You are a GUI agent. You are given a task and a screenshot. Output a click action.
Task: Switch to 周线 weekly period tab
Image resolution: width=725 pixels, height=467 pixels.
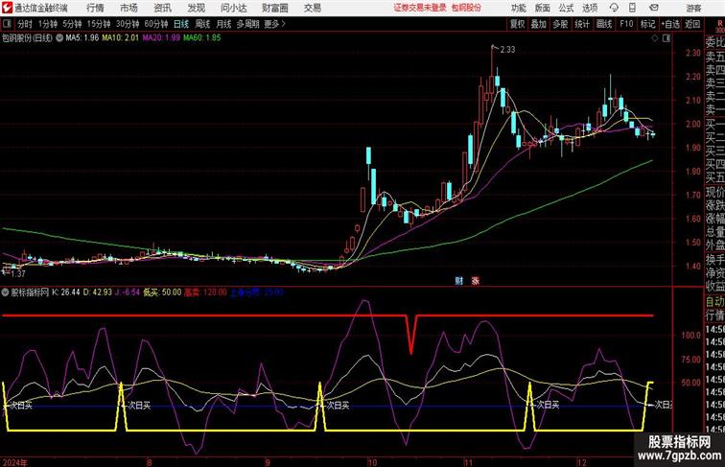pos(202,24)
